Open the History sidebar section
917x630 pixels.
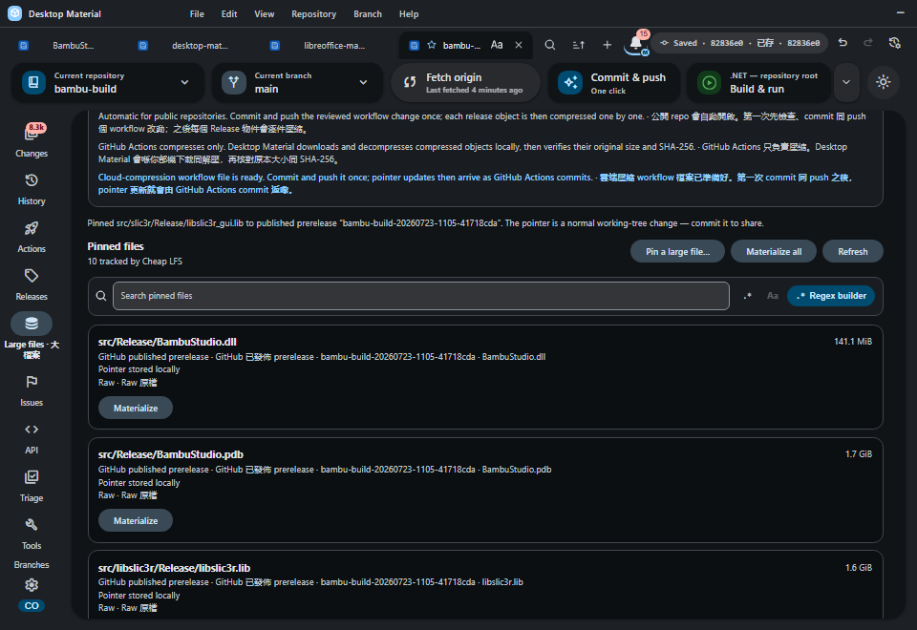[x=32, y=189]
